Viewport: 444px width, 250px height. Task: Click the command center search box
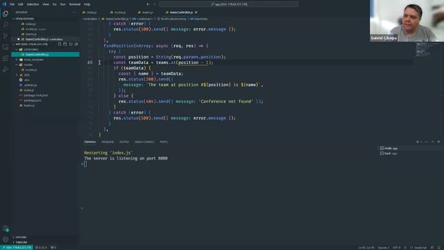[x=228, y=4]
